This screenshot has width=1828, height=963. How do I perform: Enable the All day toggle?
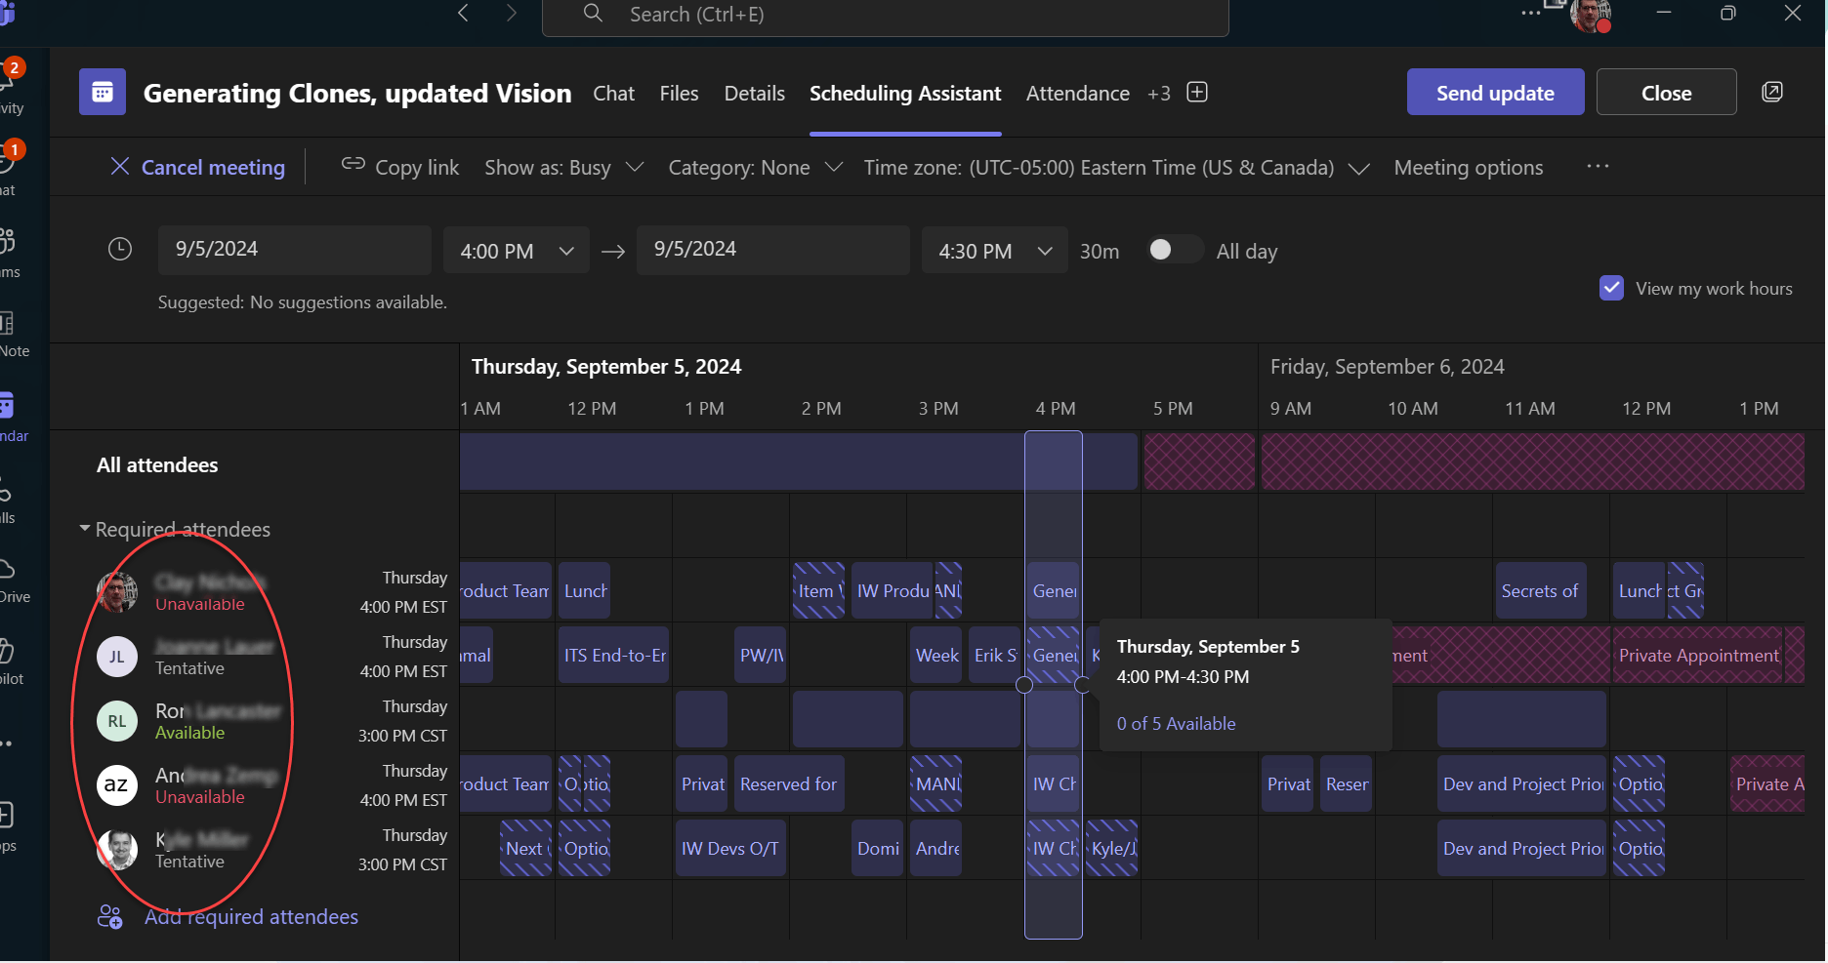pyautogui.click(x=1174, y=250)
